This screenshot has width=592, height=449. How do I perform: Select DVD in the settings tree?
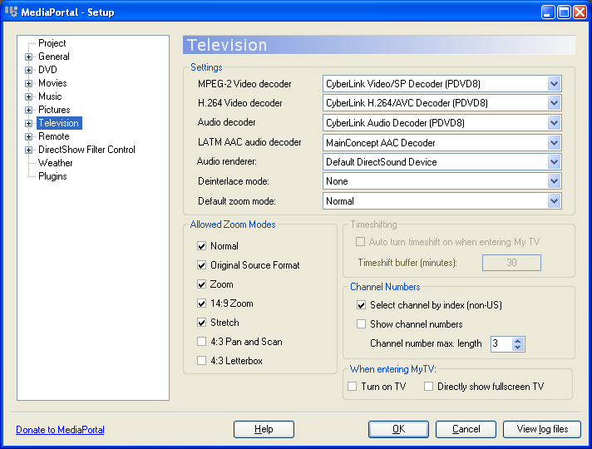[x=47, y=70]
